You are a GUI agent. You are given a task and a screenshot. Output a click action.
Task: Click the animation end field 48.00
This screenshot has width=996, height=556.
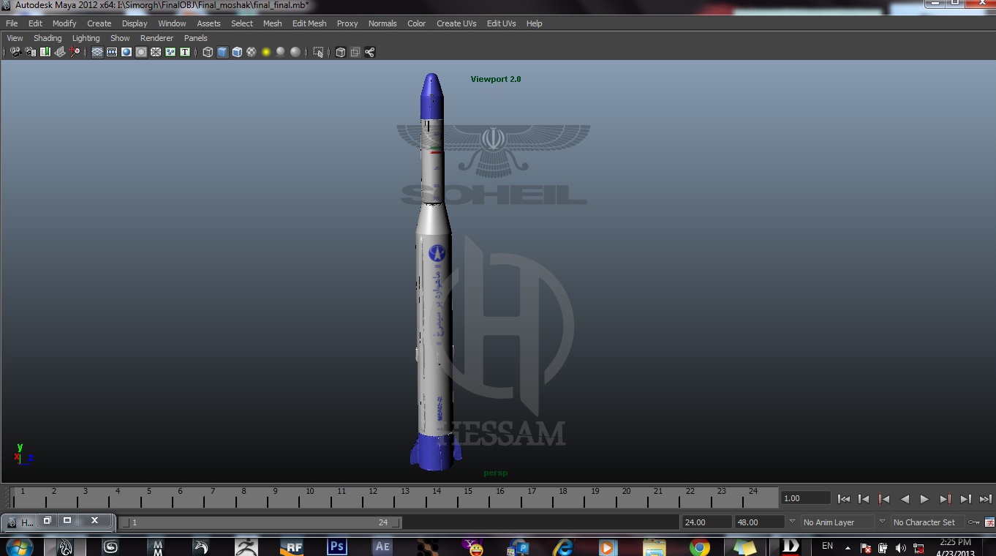click(759, 522)
